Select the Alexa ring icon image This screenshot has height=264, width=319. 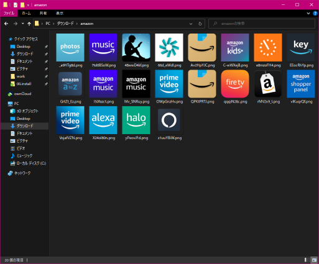pyautogui.click(x=169, y=120)
